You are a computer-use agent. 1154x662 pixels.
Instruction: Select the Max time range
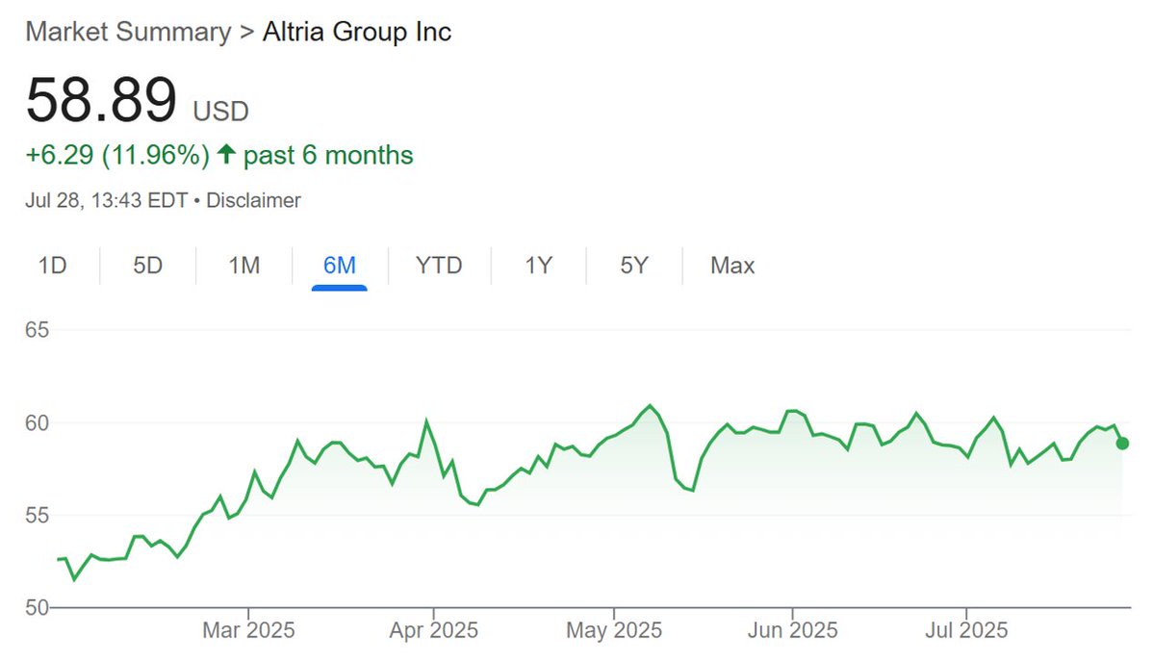(732, 266)
